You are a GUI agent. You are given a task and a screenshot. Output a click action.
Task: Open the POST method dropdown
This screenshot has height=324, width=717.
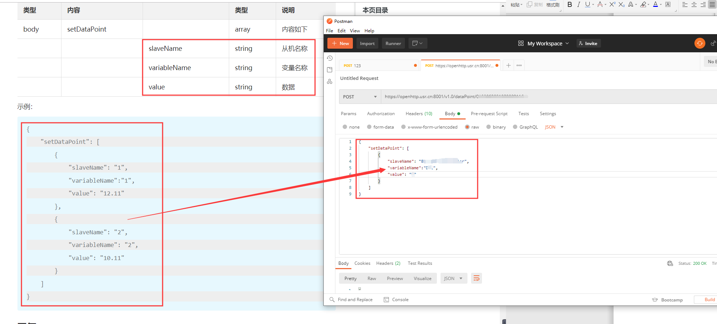tap(360, 97)
